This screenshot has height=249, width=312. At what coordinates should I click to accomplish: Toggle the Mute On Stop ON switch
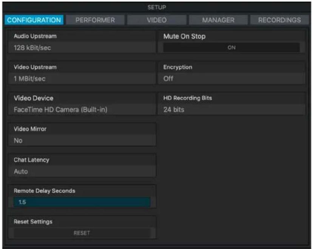tap(232, 48)
